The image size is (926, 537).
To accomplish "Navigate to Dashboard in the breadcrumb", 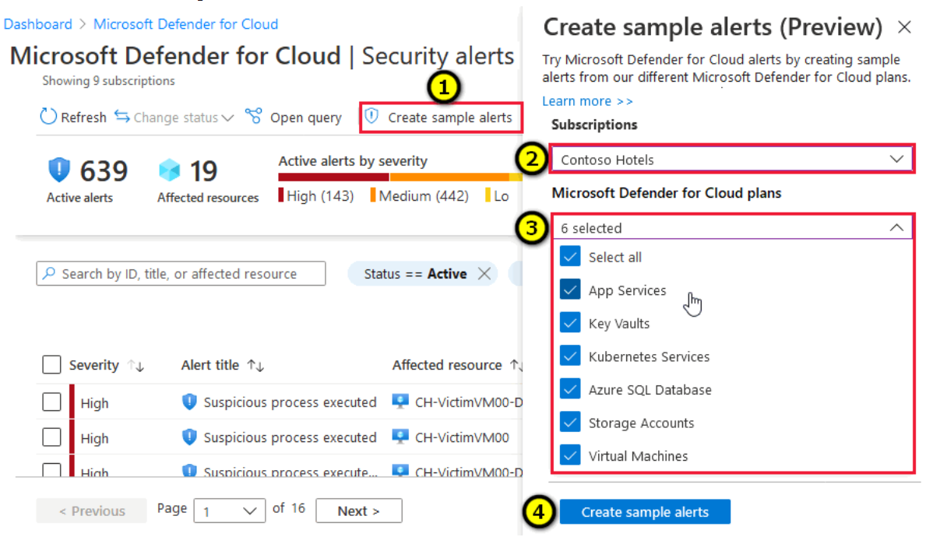I will [x=38, y=24].
